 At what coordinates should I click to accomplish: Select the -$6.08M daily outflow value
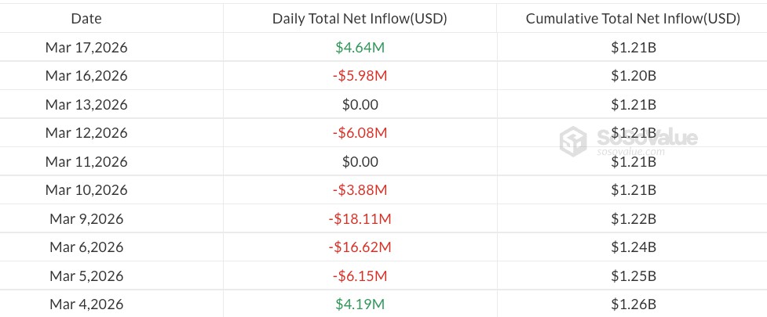[x=360, y=133]
